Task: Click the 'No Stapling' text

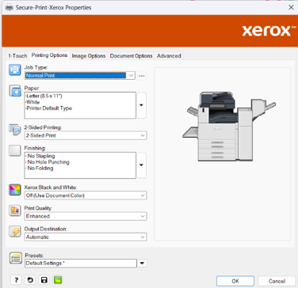Action: click(x=40, y=156)
